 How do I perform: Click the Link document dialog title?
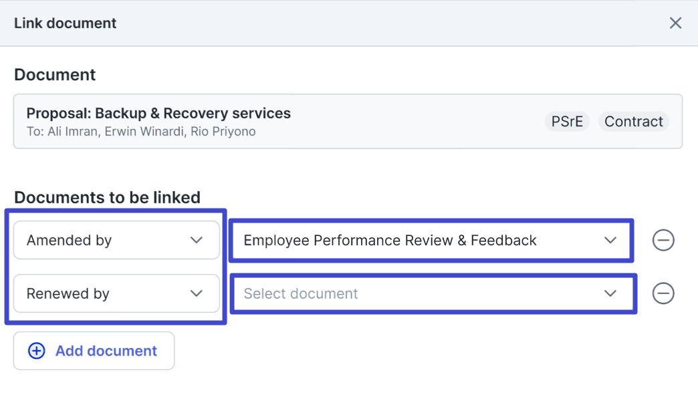[x=66, y=23]
